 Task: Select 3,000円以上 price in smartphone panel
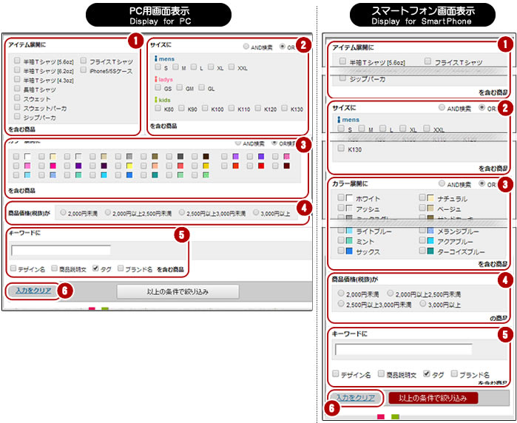click(423, 303)
